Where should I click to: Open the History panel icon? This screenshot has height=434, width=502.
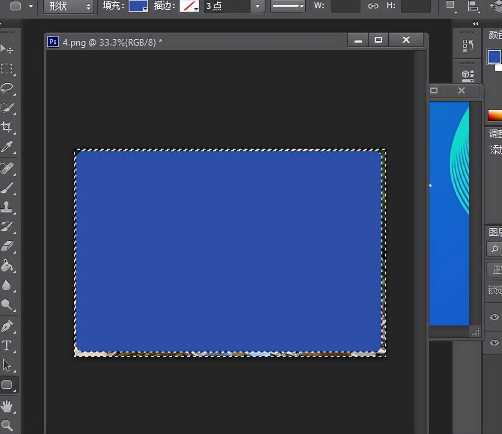point(468,46)
